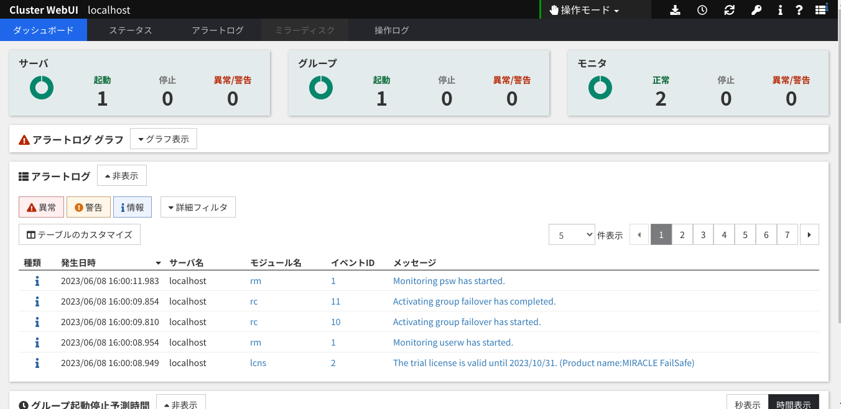Open the アラートログ tab
The height and width of the screenshot is (409, 841).
point(218,30)
